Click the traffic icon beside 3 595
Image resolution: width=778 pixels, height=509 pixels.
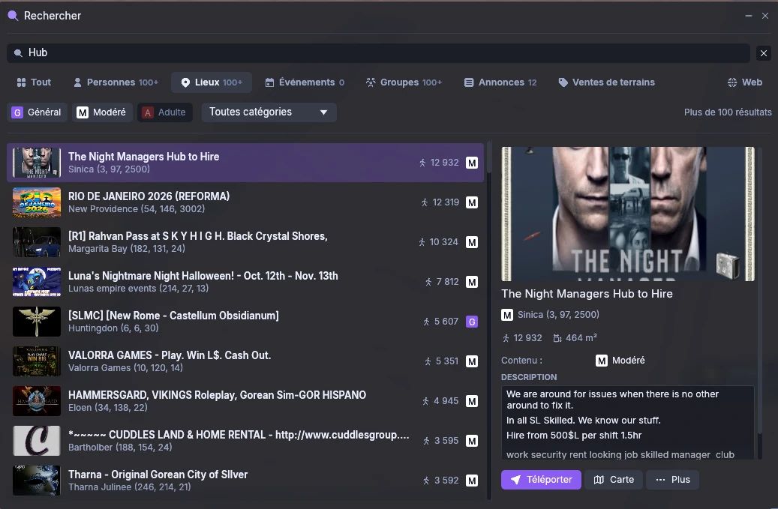point(426,441)
